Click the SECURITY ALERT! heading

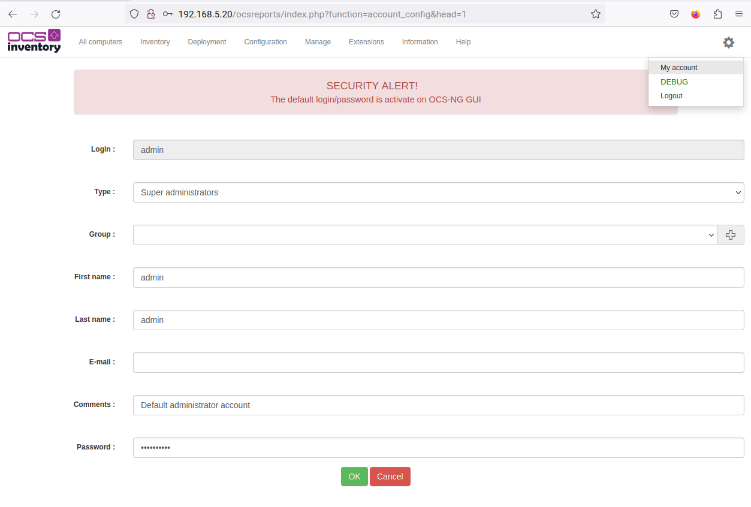tap(372, 86)
